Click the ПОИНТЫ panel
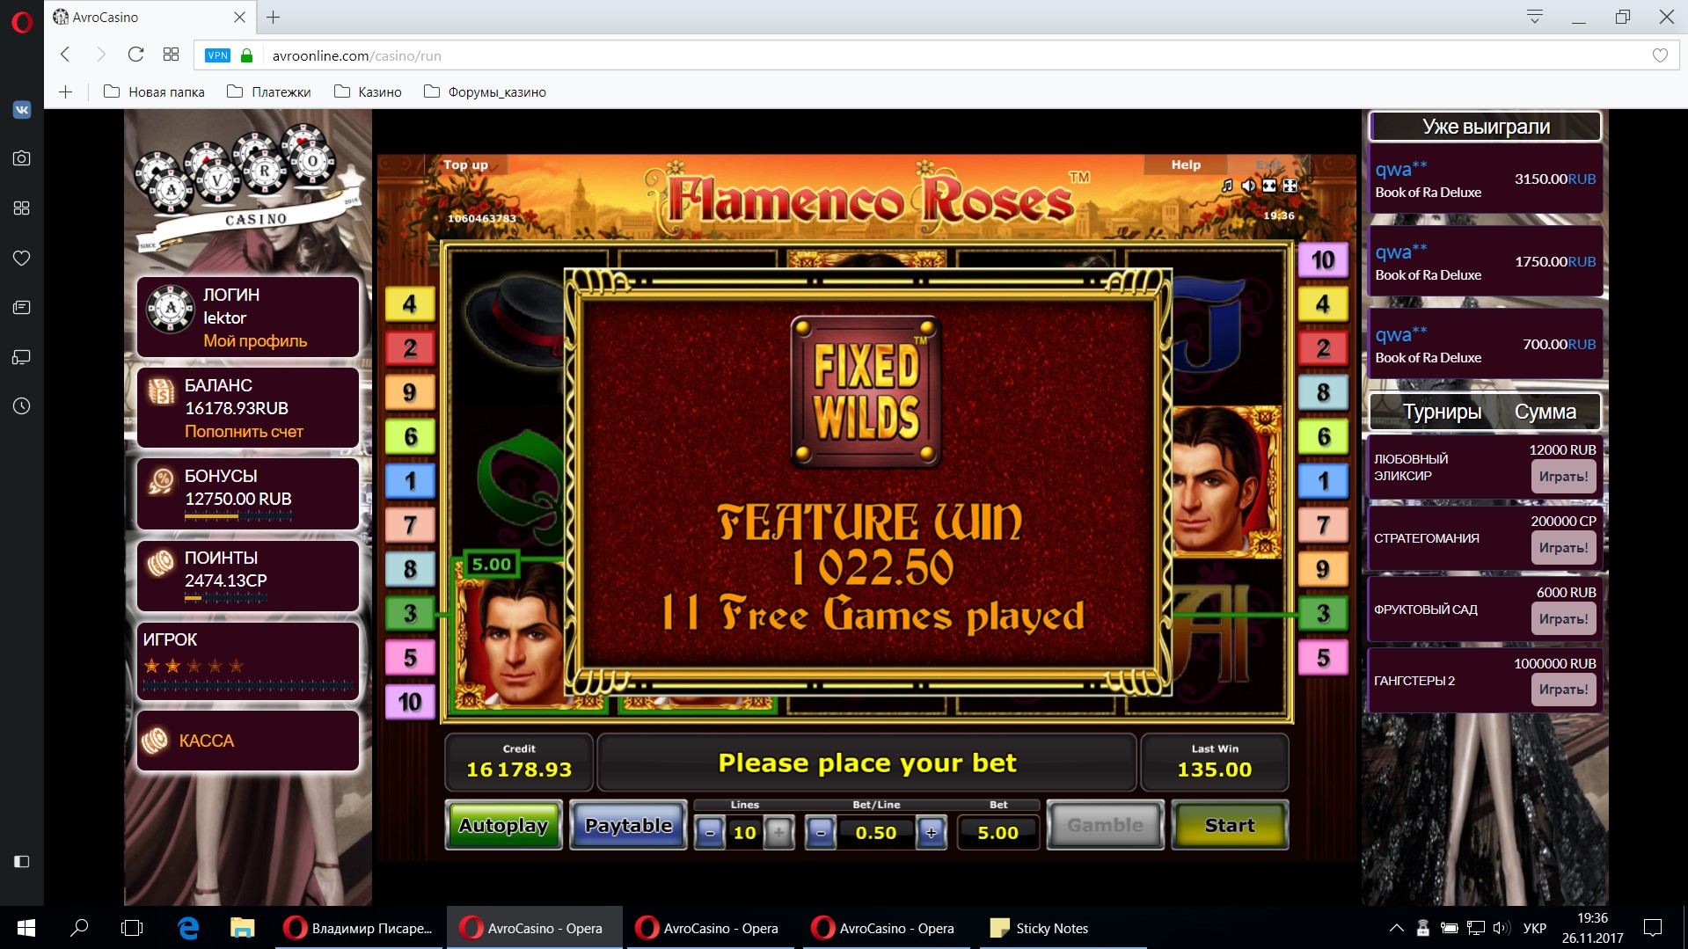 click(x=248, y=576)
